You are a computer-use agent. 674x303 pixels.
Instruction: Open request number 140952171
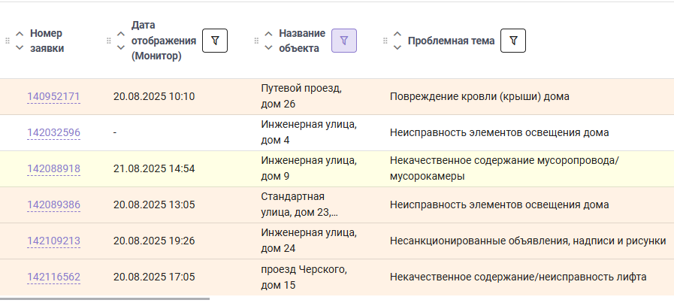54,97
